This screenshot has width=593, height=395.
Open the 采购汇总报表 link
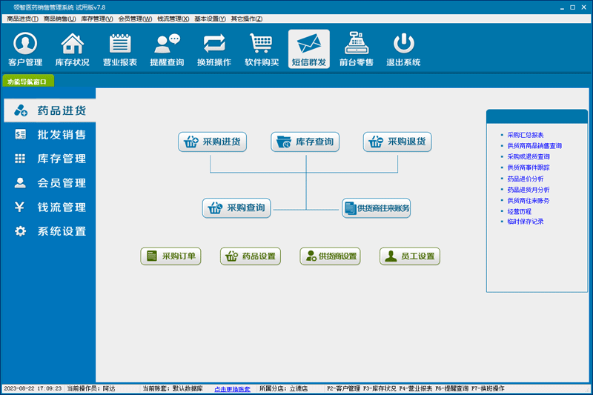pyautogui.click(x=526, y=135)
